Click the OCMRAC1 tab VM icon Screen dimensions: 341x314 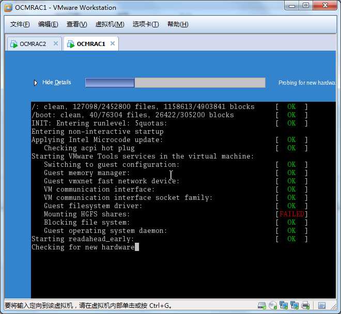[x=71, y=44]
